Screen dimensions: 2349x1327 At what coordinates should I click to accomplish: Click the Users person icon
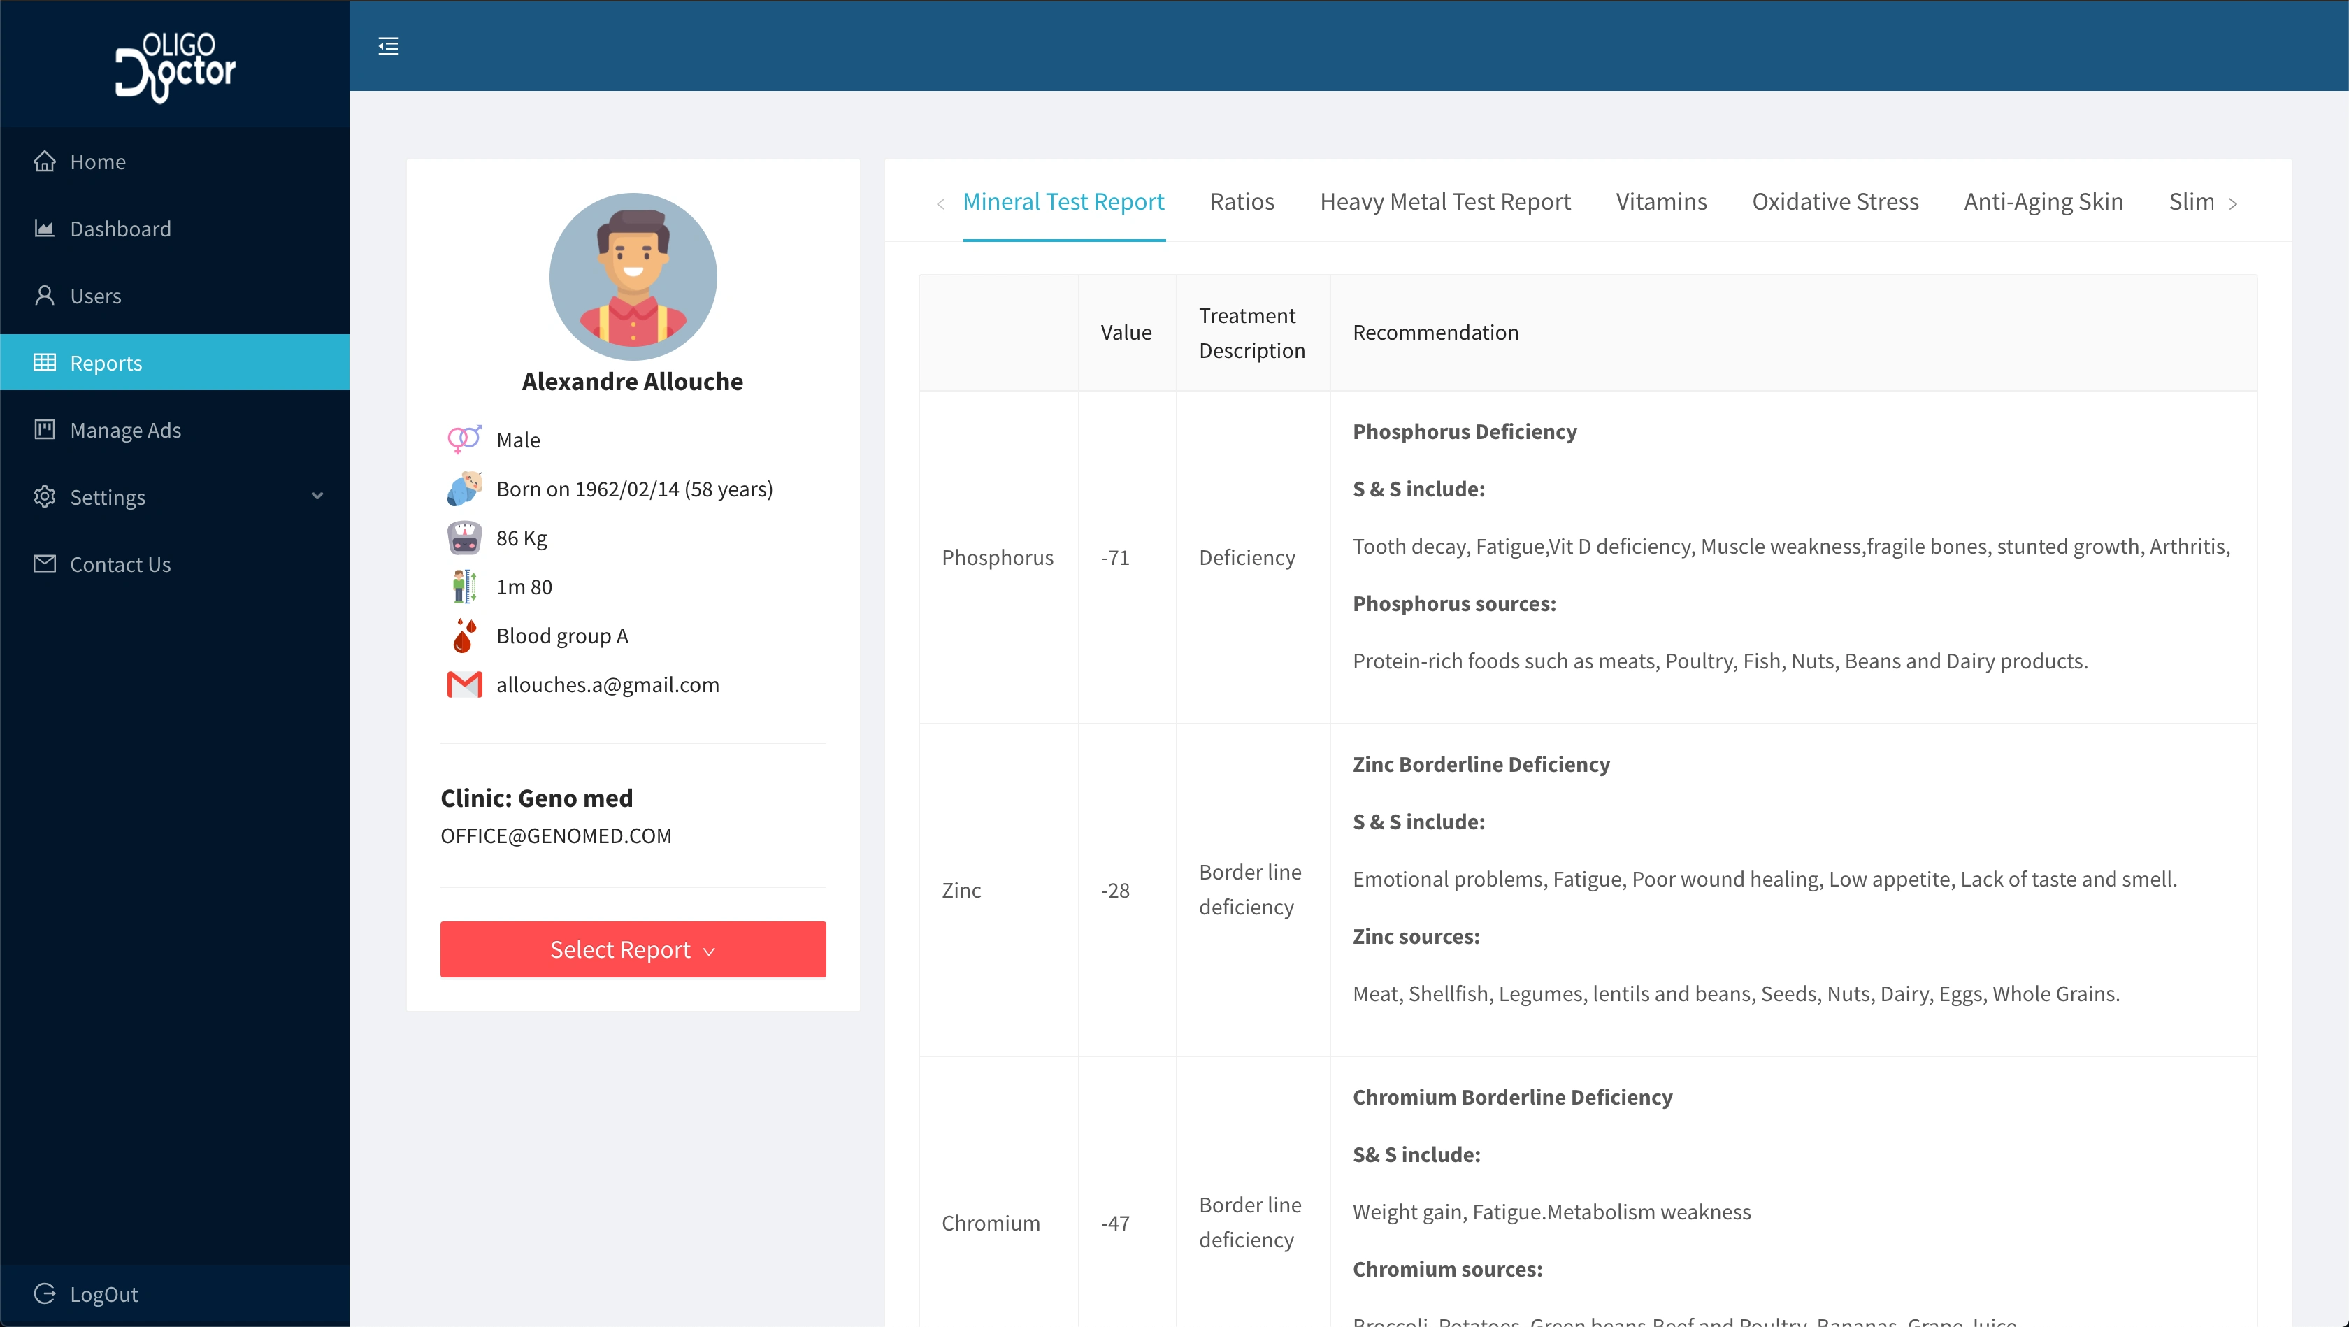[x=45, y=296]
